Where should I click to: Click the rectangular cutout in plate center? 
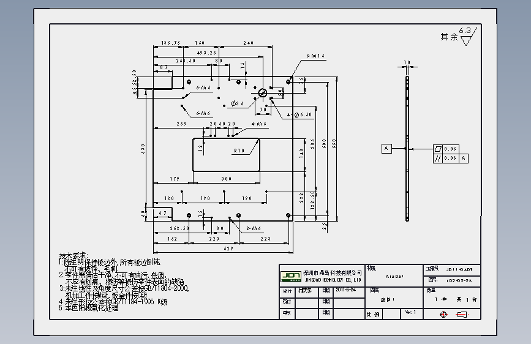pyautogui.click(x=226, y=155)
